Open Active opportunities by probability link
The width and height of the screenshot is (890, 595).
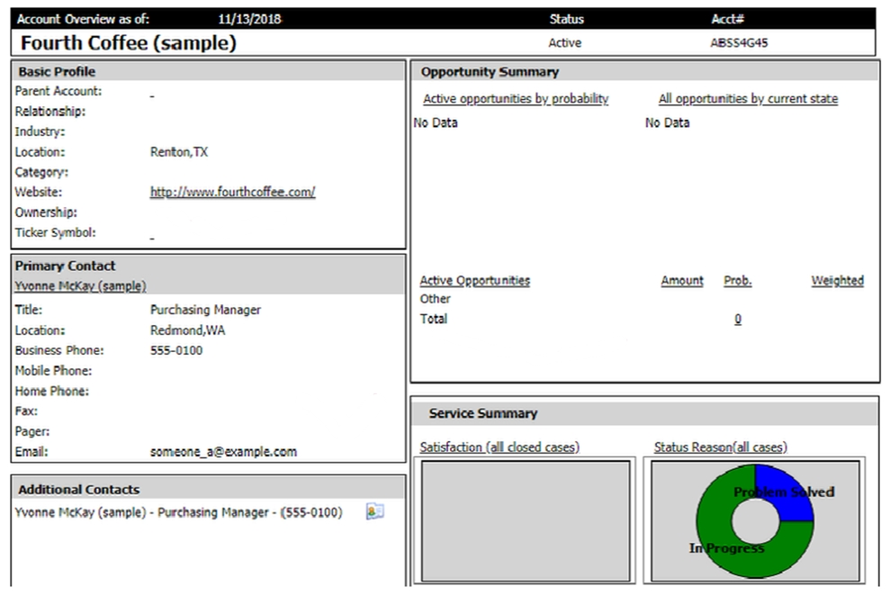[516, 99]
